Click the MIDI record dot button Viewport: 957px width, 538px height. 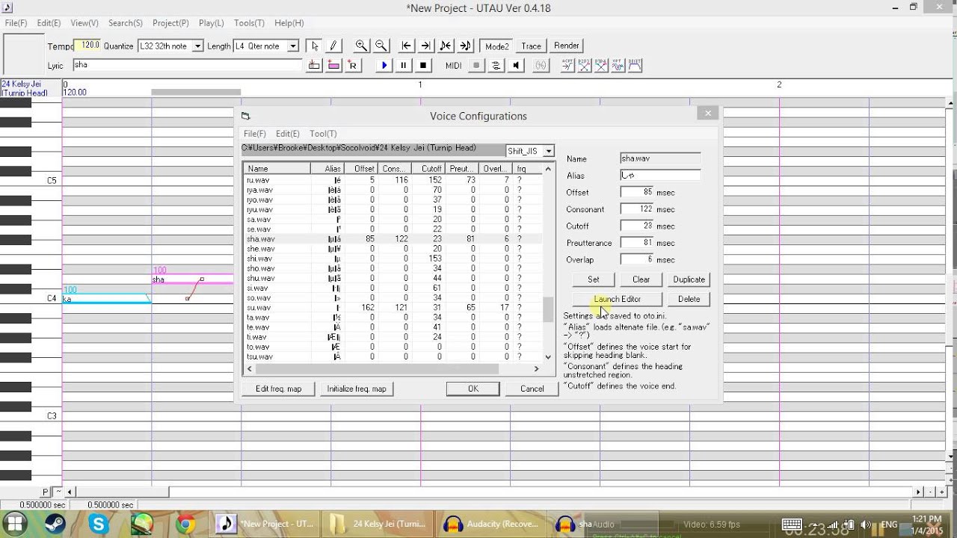click(476, 66)
